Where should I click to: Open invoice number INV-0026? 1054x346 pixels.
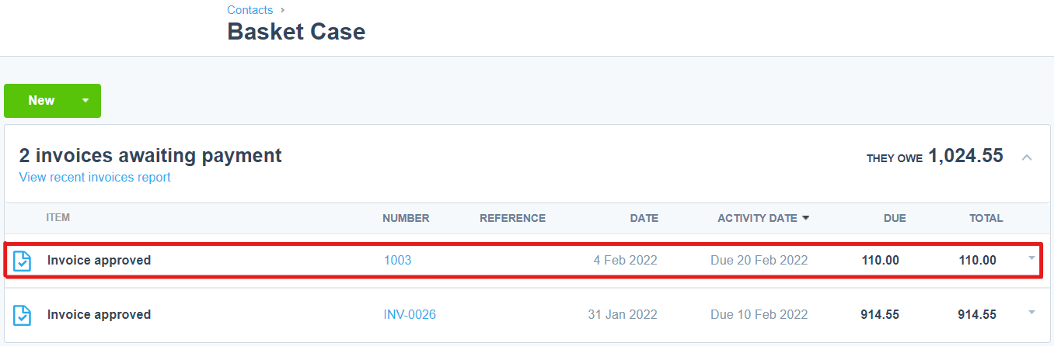[410, 315]
